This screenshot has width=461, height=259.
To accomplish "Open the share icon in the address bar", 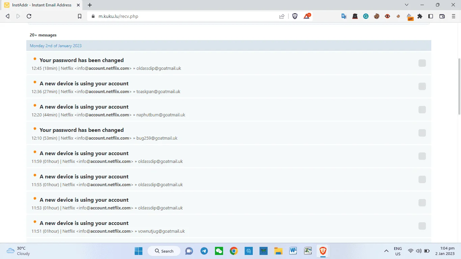I will (x=282, y=16).
